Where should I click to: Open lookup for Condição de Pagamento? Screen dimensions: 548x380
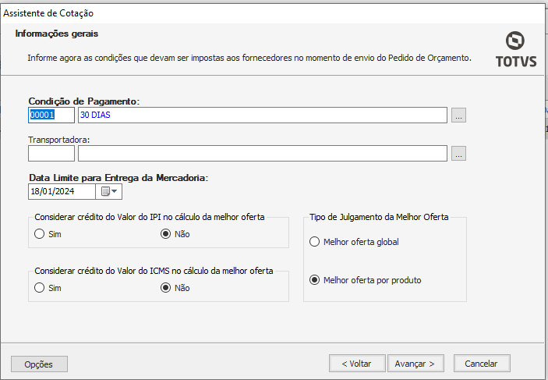click(458, 115)
